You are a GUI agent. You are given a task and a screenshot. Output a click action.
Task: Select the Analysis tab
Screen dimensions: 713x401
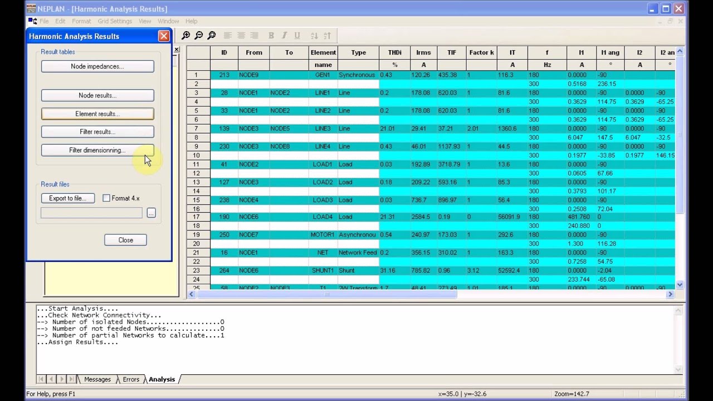click(x=162, y=379)
